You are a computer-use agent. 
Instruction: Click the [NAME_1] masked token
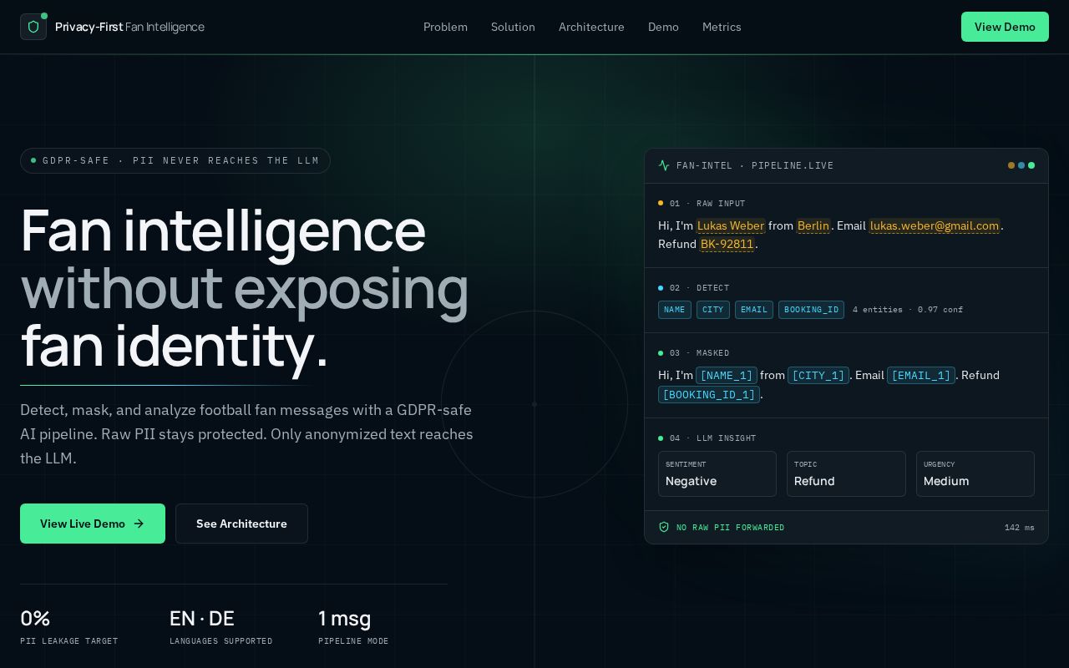(727, 376)
